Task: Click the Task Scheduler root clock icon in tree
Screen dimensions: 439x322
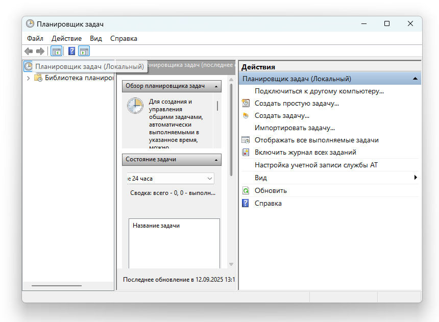Action: tap(28, 66)
